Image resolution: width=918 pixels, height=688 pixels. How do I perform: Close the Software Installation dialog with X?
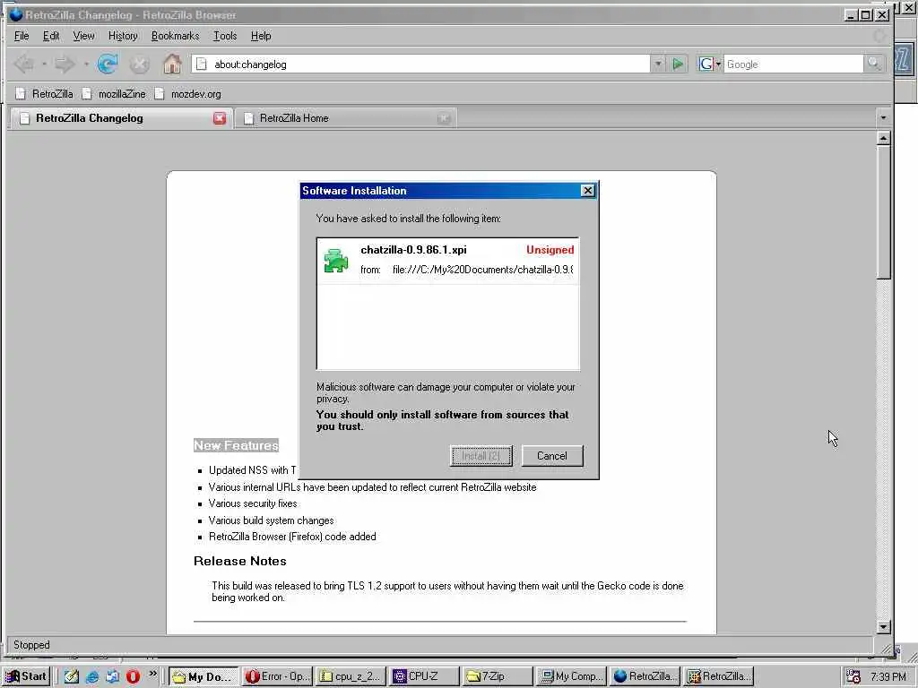[x=588, y=191]
